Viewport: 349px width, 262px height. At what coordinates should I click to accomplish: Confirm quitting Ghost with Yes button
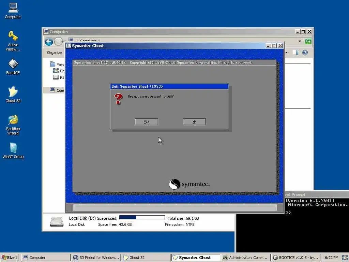click(146, 122)
